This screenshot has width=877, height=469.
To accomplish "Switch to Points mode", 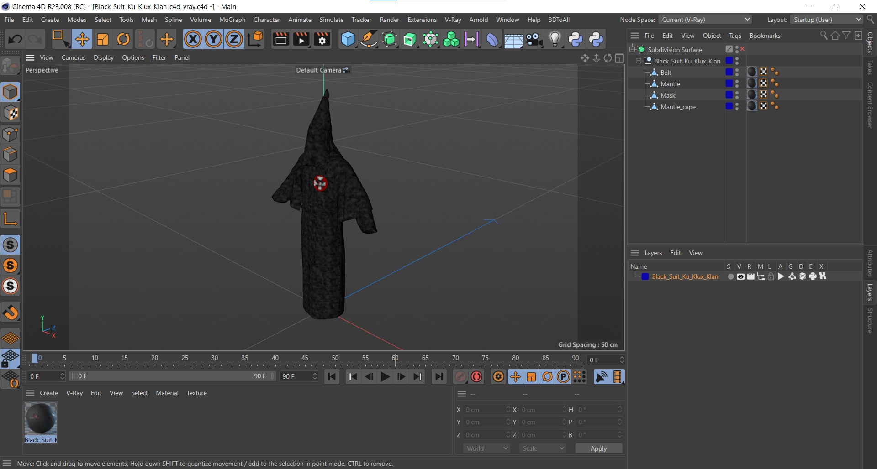I will 10,134.
